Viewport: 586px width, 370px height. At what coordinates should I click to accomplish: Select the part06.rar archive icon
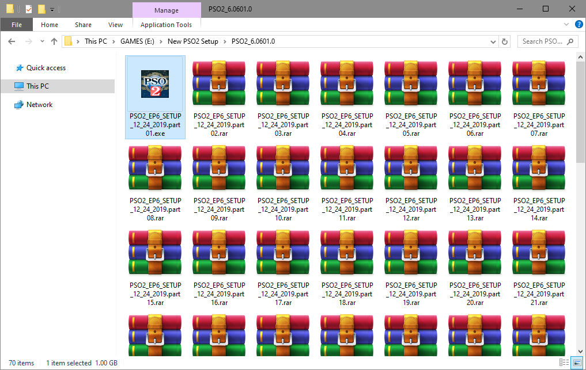click(475, 83)
